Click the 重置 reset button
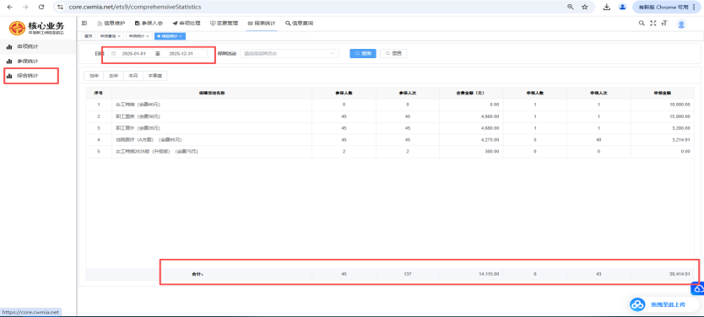 [393, 53]
